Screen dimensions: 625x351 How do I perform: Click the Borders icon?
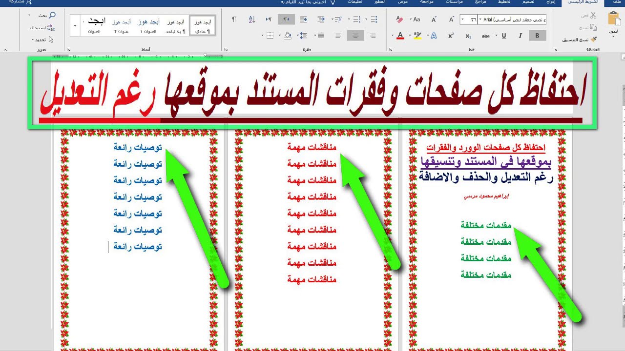pyautogui.click(x=270, y=36)
